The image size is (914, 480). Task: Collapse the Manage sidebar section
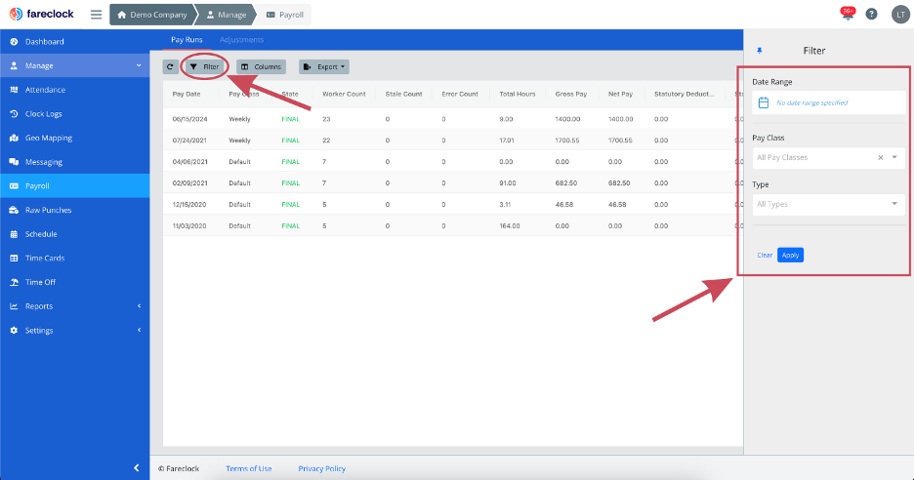(74, 65)
